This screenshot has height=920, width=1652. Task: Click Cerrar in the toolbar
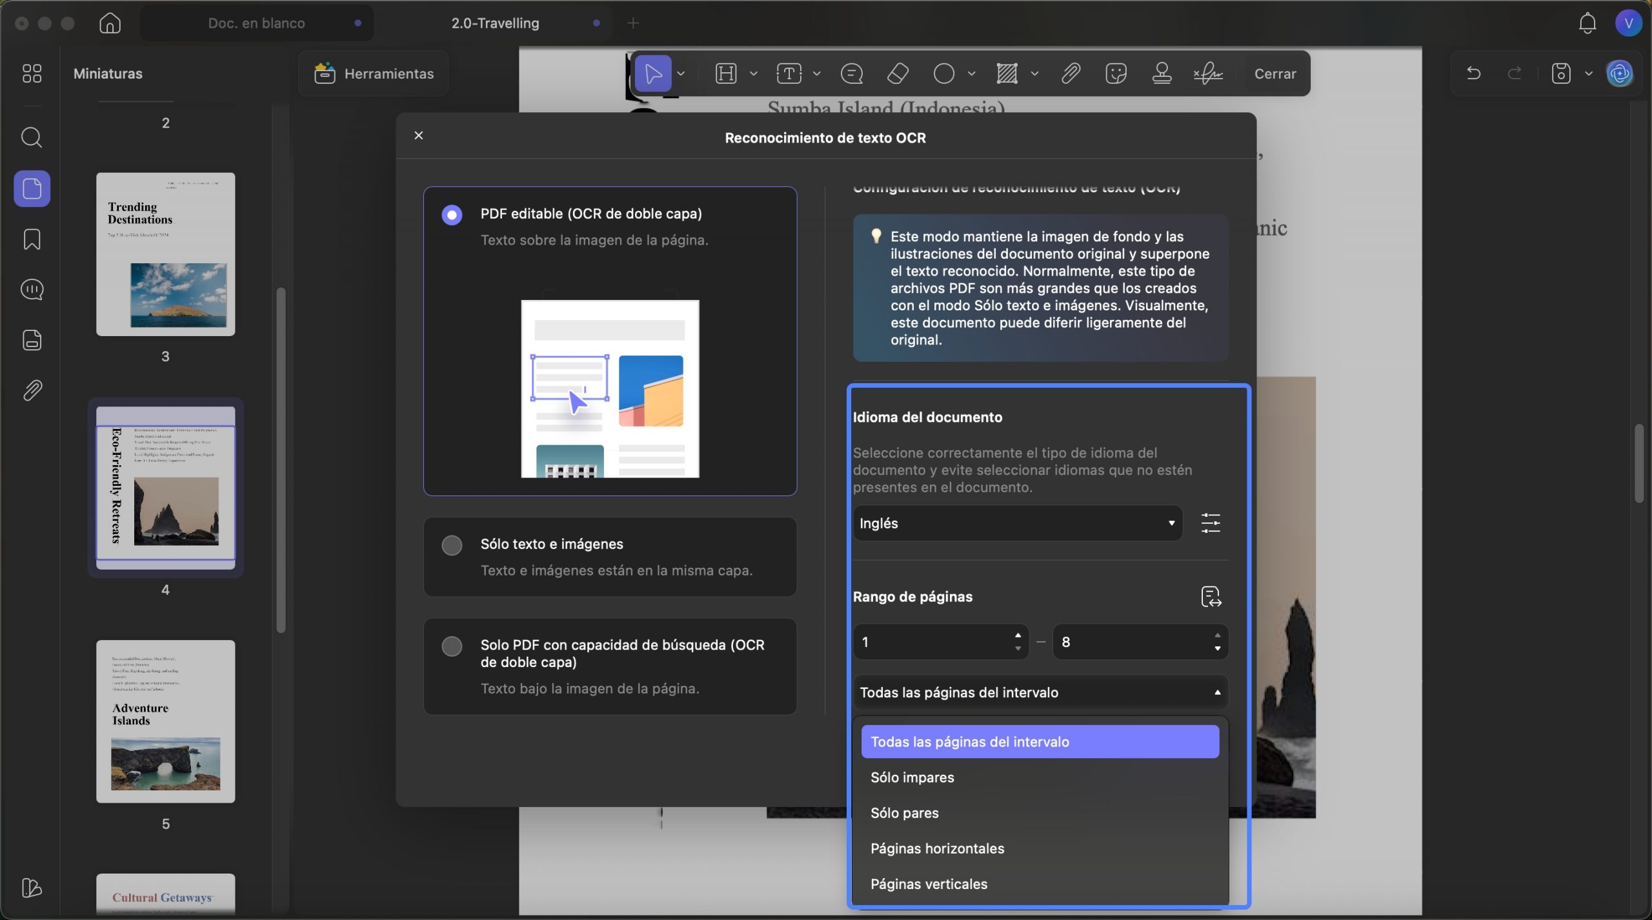point(1275,74)
